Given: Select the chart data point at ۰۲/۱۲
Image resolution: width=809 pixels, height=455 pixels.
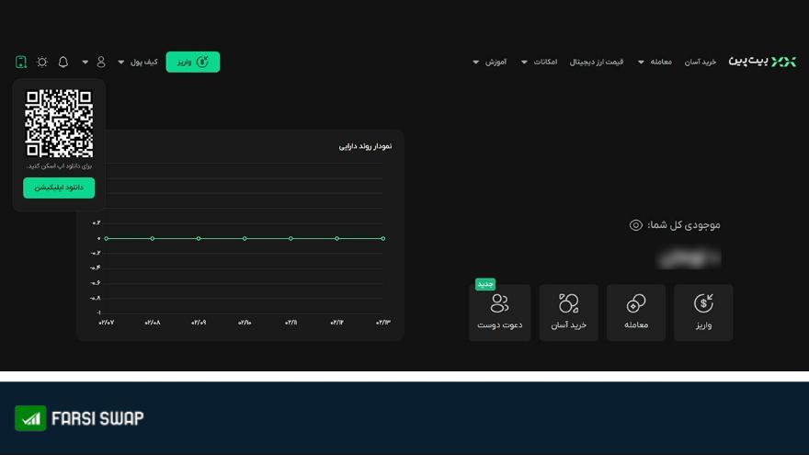Looking at the screenshot, I should pyautogui.click(x=336, y=238).
